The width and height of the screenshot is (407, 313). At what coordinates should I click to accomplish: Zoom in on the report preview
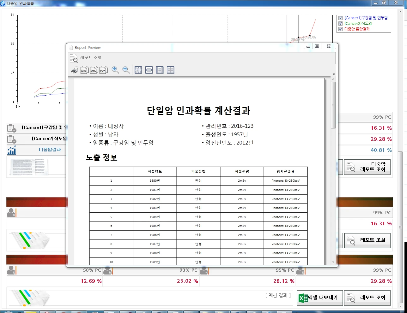click(x=115, y=70)
